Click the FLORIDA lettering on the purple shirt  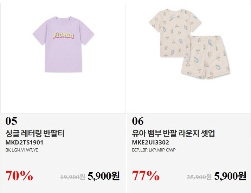point(63,36)
